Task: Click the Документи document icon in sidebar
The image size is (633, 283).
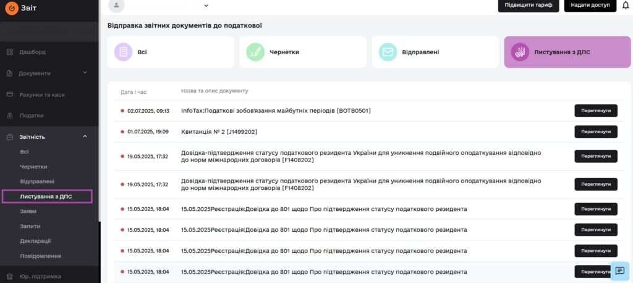Action: [x=10, y=73]
